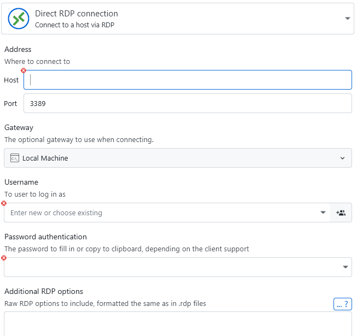Focus the Host address input field

(188, 80)
